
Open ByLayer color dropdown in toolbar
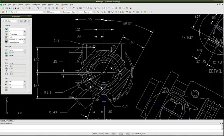tap(61, 12)
